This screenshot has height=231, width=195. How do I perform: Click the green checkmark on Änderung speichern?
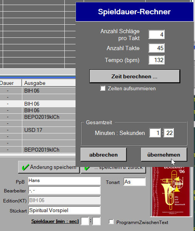(x=25, y=167)
